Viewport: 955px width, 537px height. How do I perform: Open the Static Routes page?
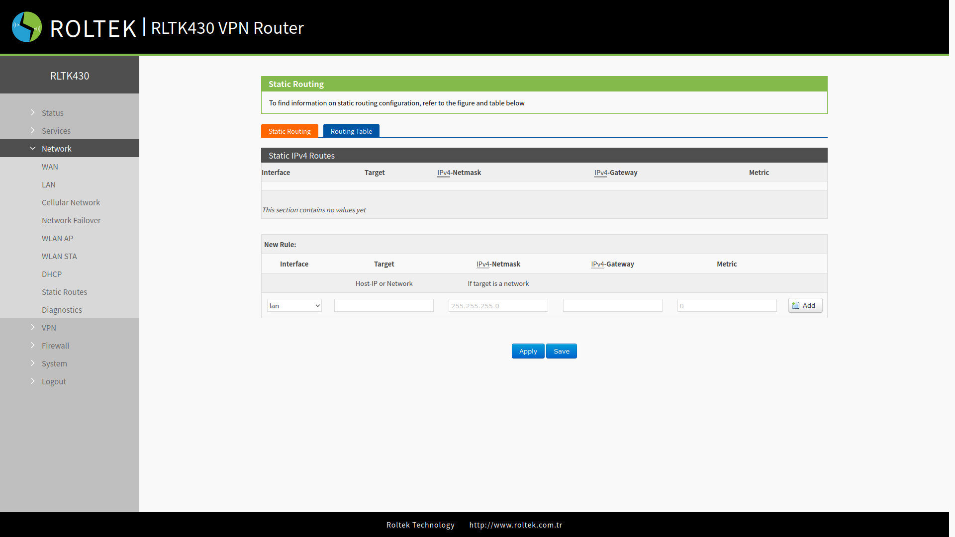(64, 292)
